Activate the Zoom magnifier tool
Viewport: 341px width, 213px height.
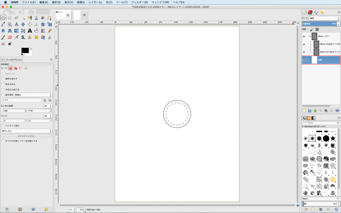(10, 24)
